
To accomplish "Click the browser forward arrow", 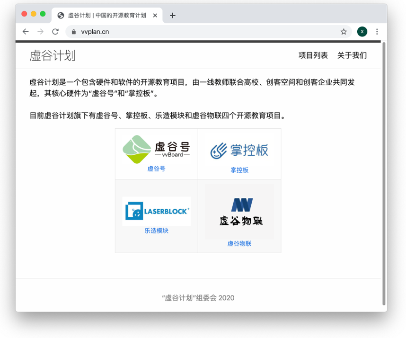I will (x=40, y=32).
